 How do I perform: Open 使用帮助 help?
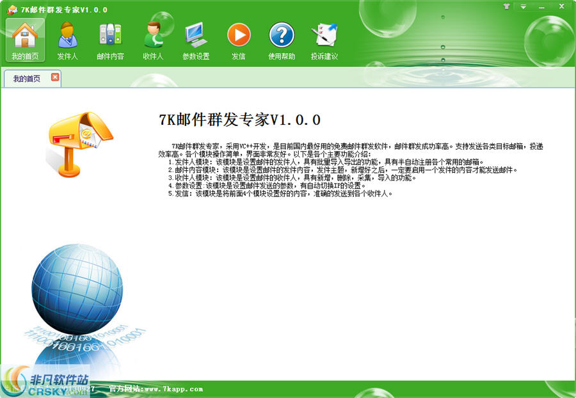(282, 40)
